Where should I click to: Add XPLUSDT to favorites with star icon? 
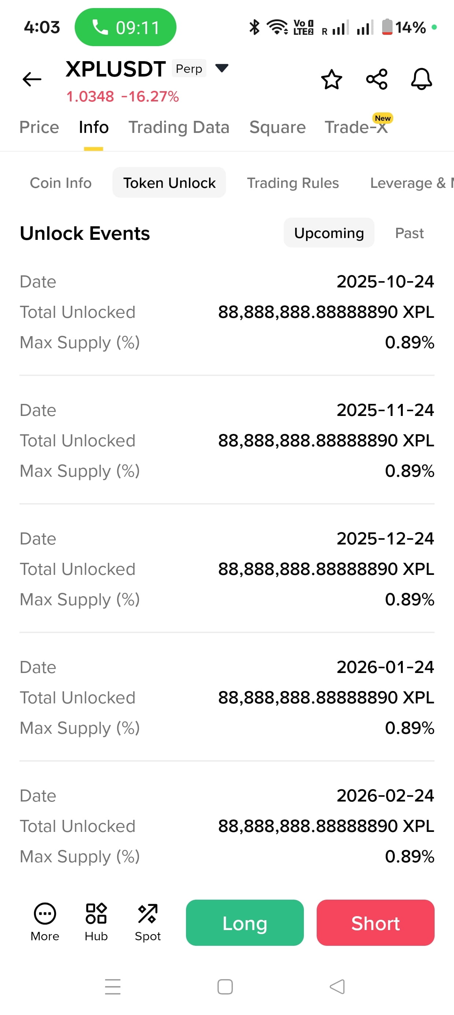coord(331,79)
